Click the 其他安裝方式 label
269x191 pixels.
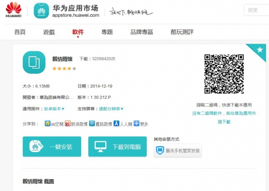pyautogui.click(x=166, y=139)
